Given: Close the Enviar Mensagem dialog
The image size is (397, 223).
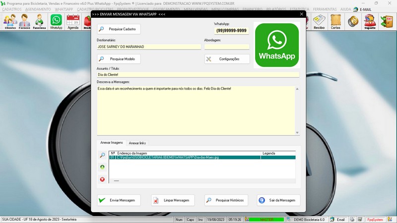Looking at the screenshot, I should coord(301,14).
